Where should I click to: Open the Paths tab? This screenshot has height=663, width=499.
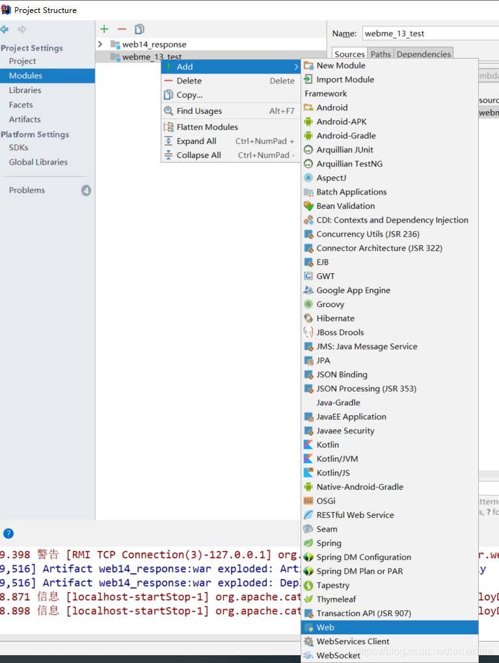381,54
